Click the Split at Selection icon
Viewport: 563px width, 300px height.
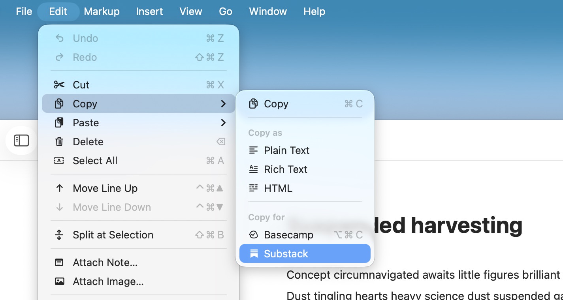click(59, 234)
